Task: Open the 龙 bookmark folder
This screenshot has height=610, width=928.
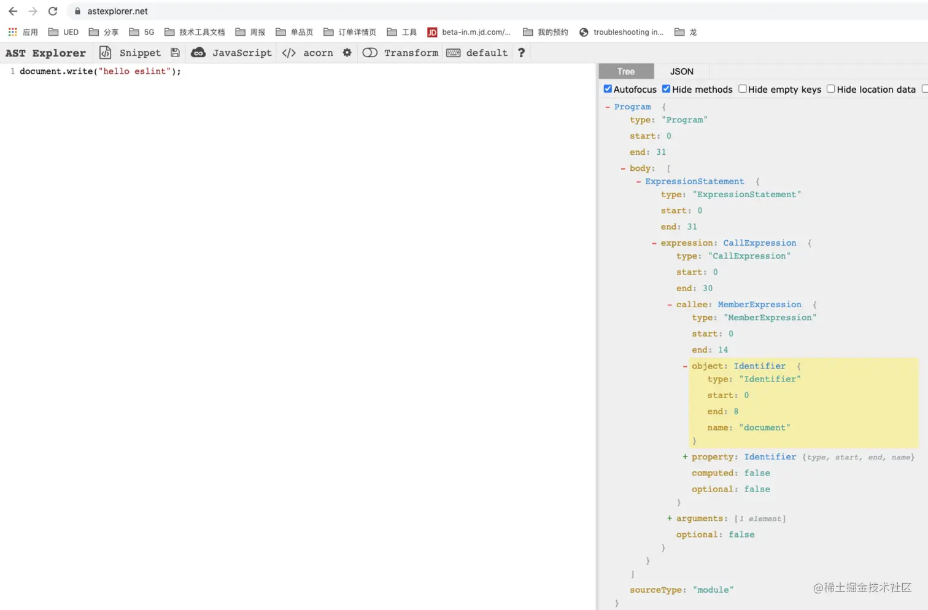Action: pyautogui.click(x=686, y=32)
